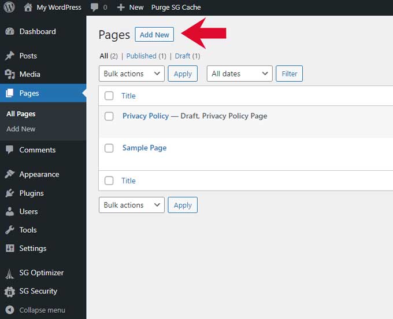Open the Tools wrench icon
This screenshot has height=319, width=393.
[x=10, y=230]
